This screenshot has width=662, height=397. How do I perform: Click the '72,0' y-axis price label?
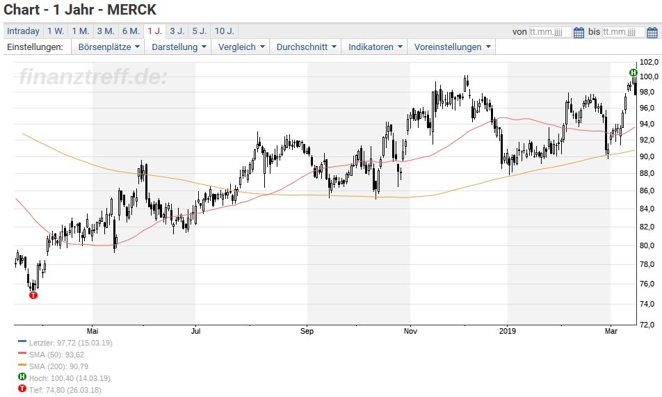click(x=647, y=325)
